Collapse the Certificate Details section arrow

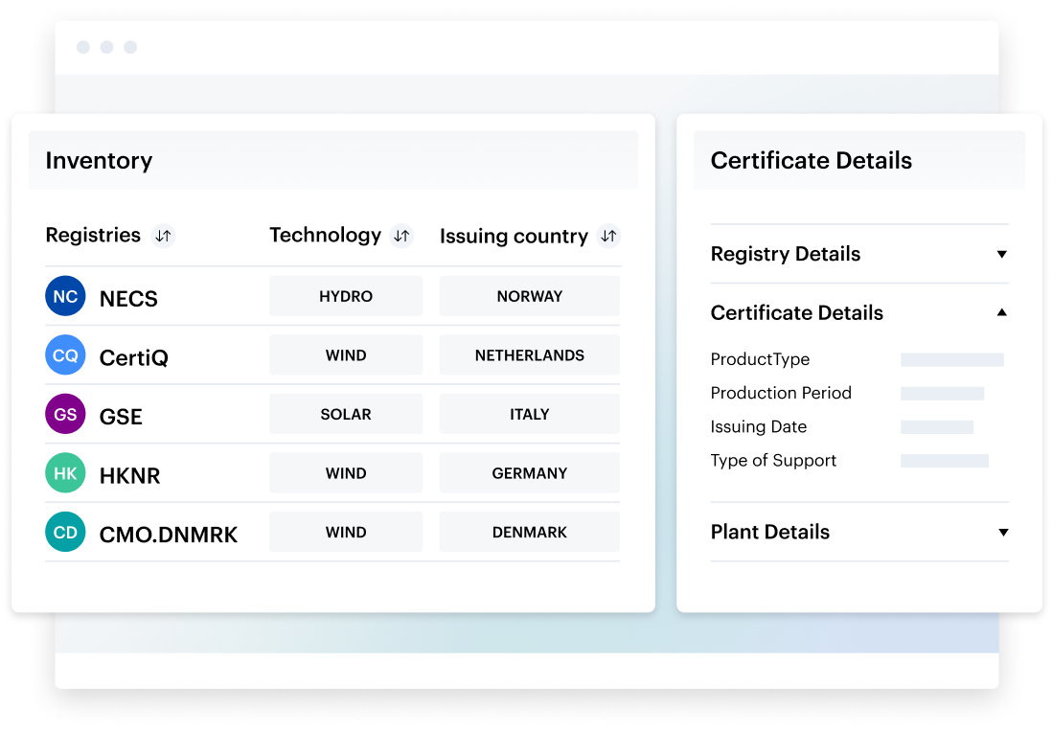pos(1001,312)
